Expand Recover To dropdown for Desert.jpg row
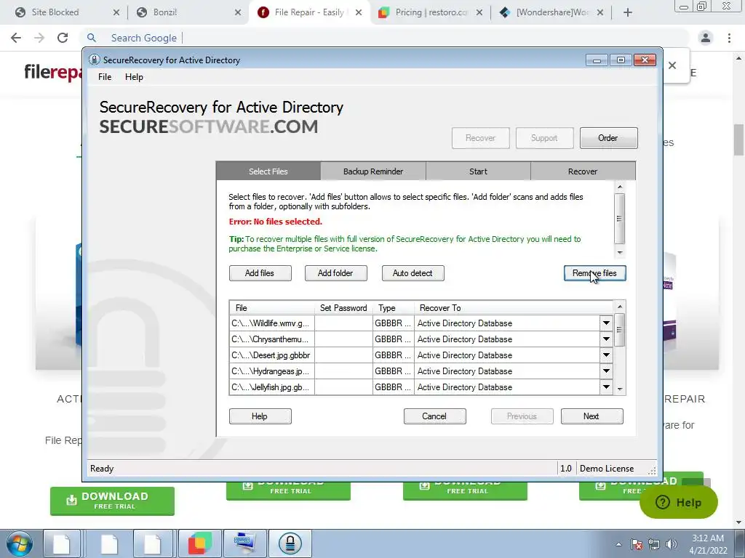 (606, 355)
